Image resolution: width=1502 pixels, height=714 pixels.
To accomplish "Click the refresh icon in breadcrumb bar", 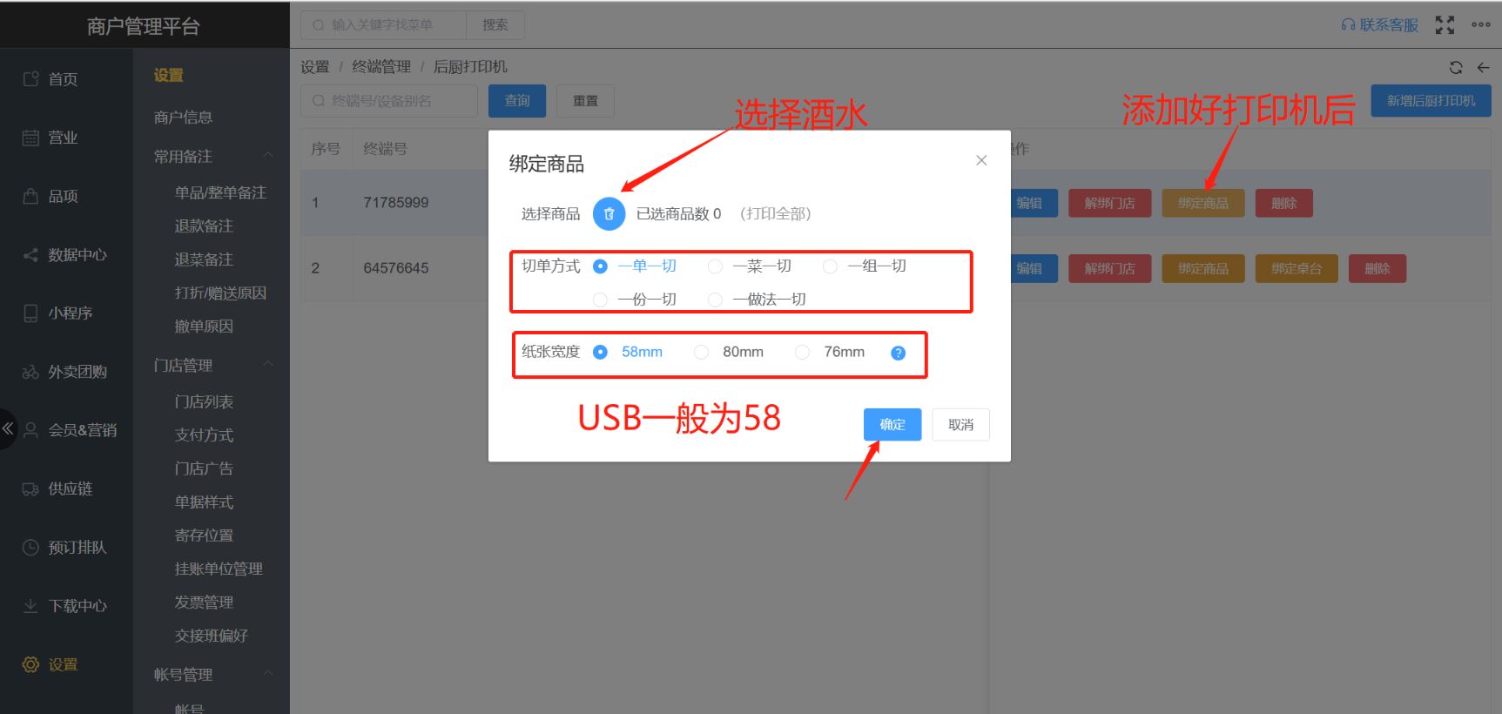I will (x=1455, y=67).
